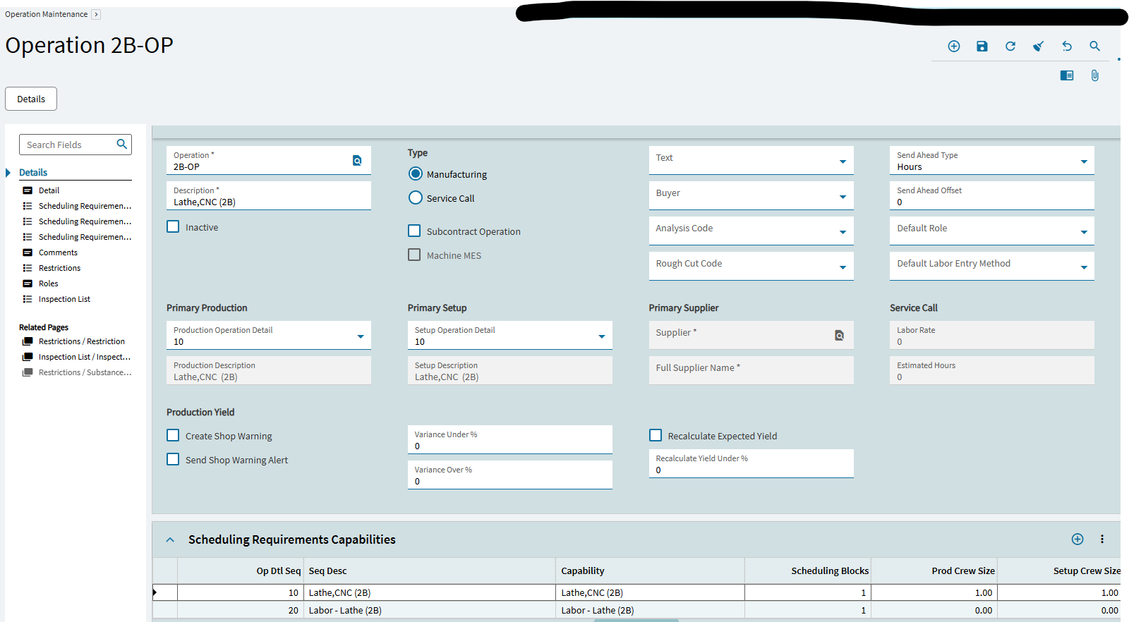This screenshot has width=1129, height=622.
Task: Click the Search Fields input
Action: [x=76, y=145]
